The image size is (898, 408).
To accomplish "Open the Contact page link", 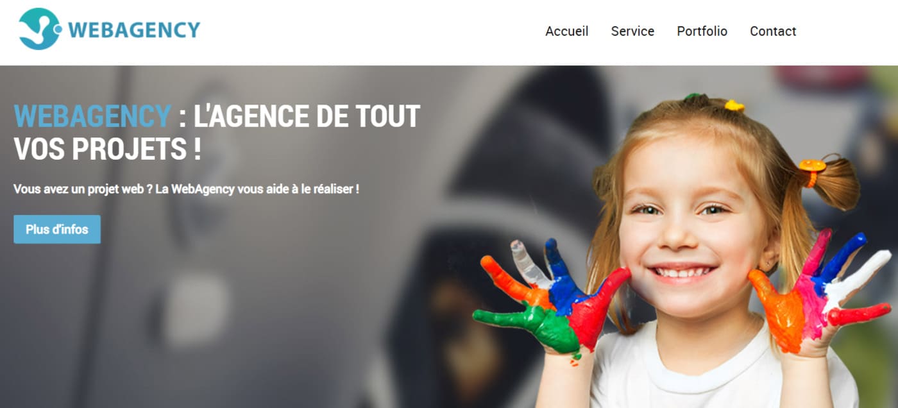I will [x=773, y=31].
